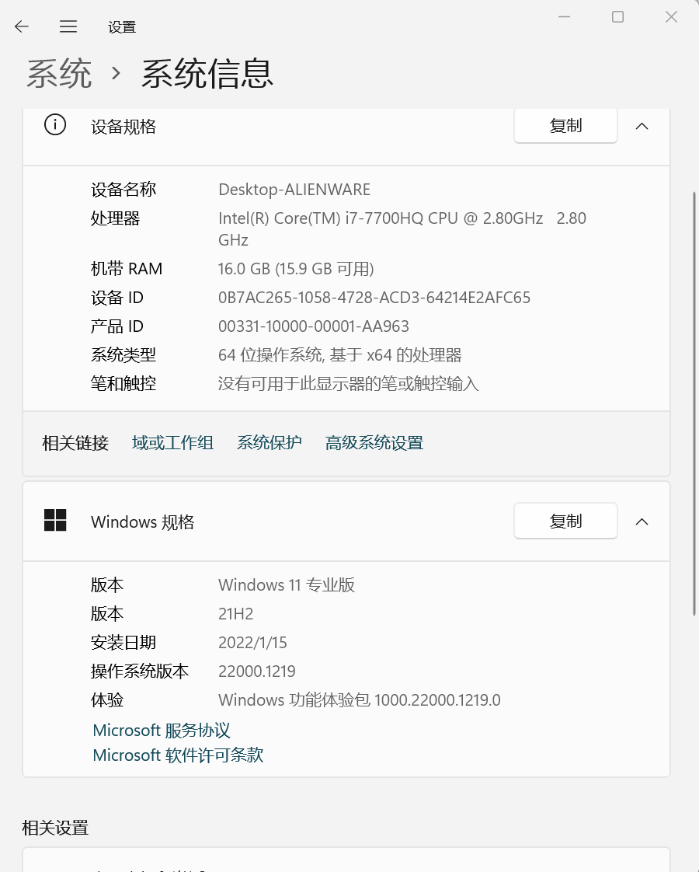This screenshot has width=699, height=872.
Task: Open the 高级系统设置 link
Action: click(x=374, y=443)
